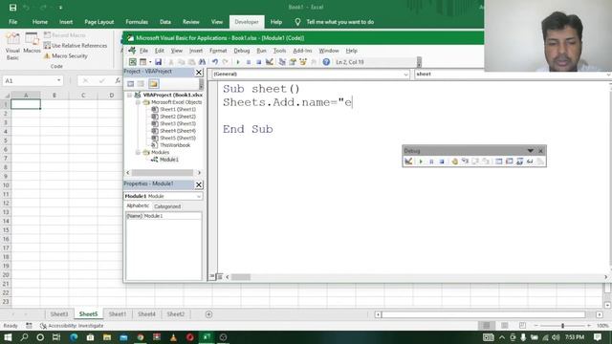Undo last edit in VBA toolbar
The width and height of the screenshot is (612, 344).
pyautogui.click(x=214, y=62)
